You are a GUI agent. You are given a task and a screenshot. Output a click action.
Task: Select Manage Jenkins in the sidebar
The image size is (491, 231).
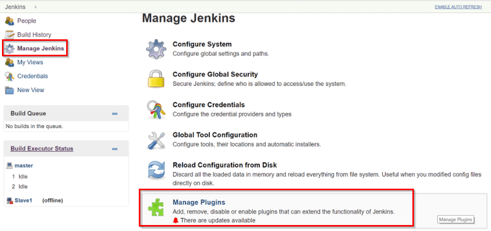41,49
